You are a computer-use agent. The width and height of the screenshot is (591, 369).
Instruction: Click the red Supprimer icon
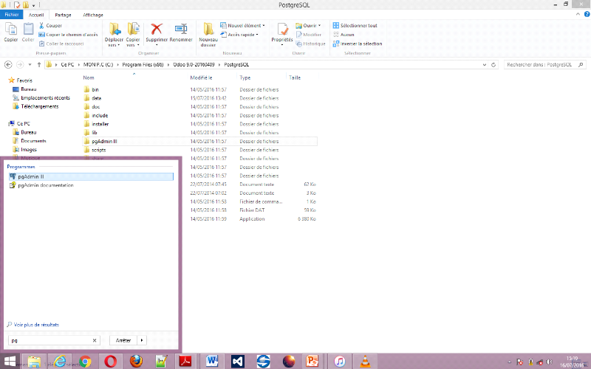(x=157, y=29)
